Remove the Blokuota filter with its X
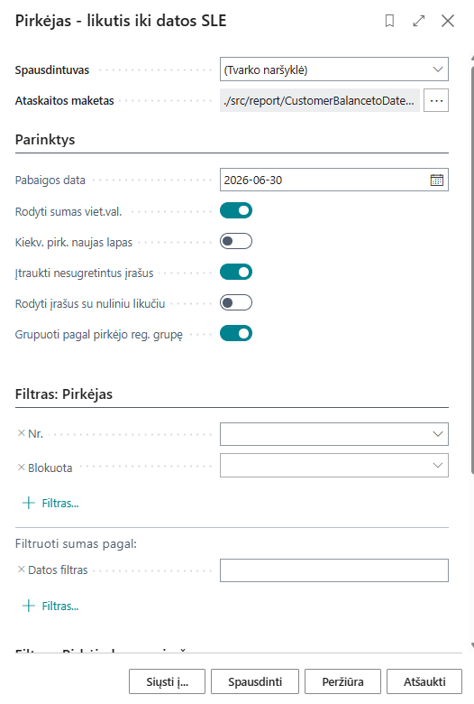This screenshot has height=704, width=474. tap(21, 468)
